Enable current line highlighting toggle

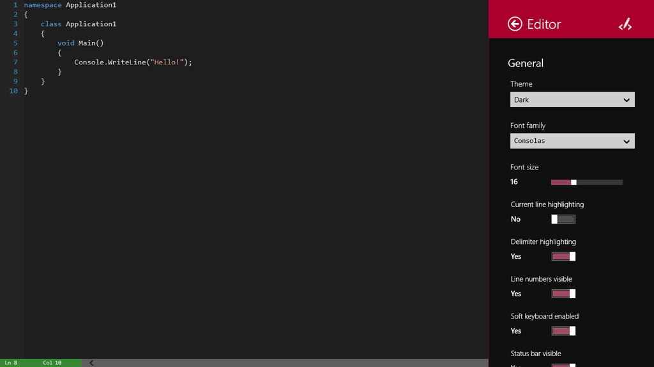pos(563,219)
